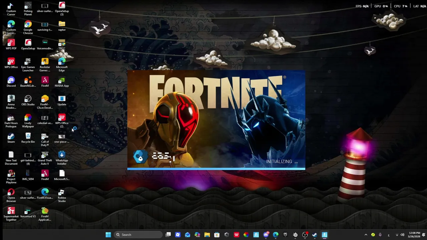Viewport: 427px width, 240px height.
Task: Open the Opera Browser desktop shortcut
Action: [11, 196]
